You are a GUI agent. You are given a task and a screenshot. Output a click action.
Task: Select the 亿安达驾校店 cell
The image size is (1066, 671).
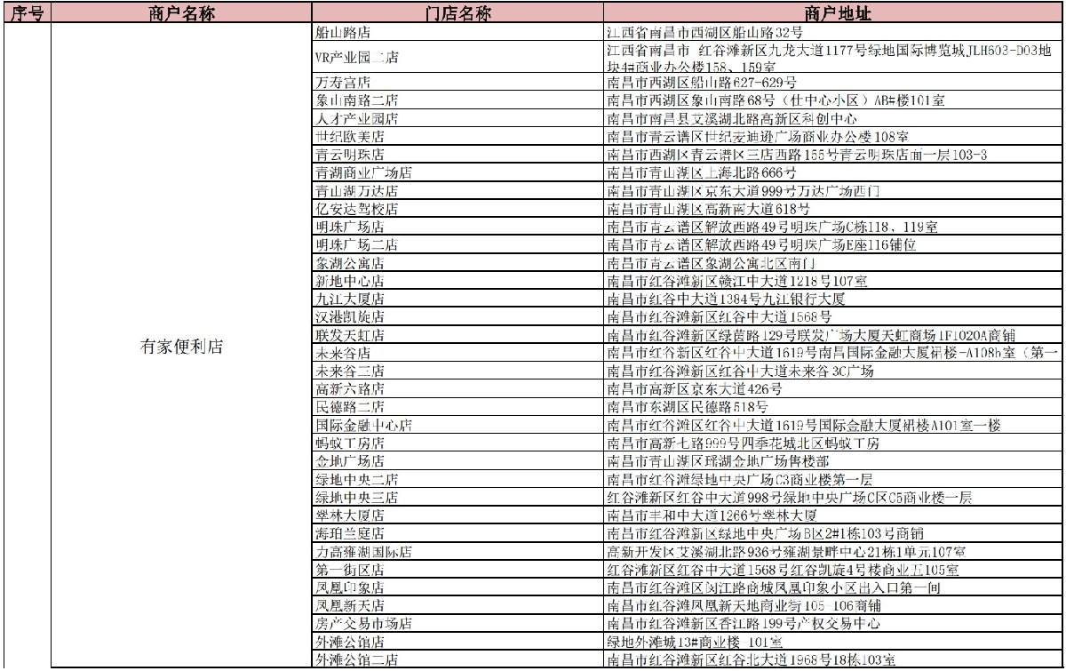click(457, 209)
